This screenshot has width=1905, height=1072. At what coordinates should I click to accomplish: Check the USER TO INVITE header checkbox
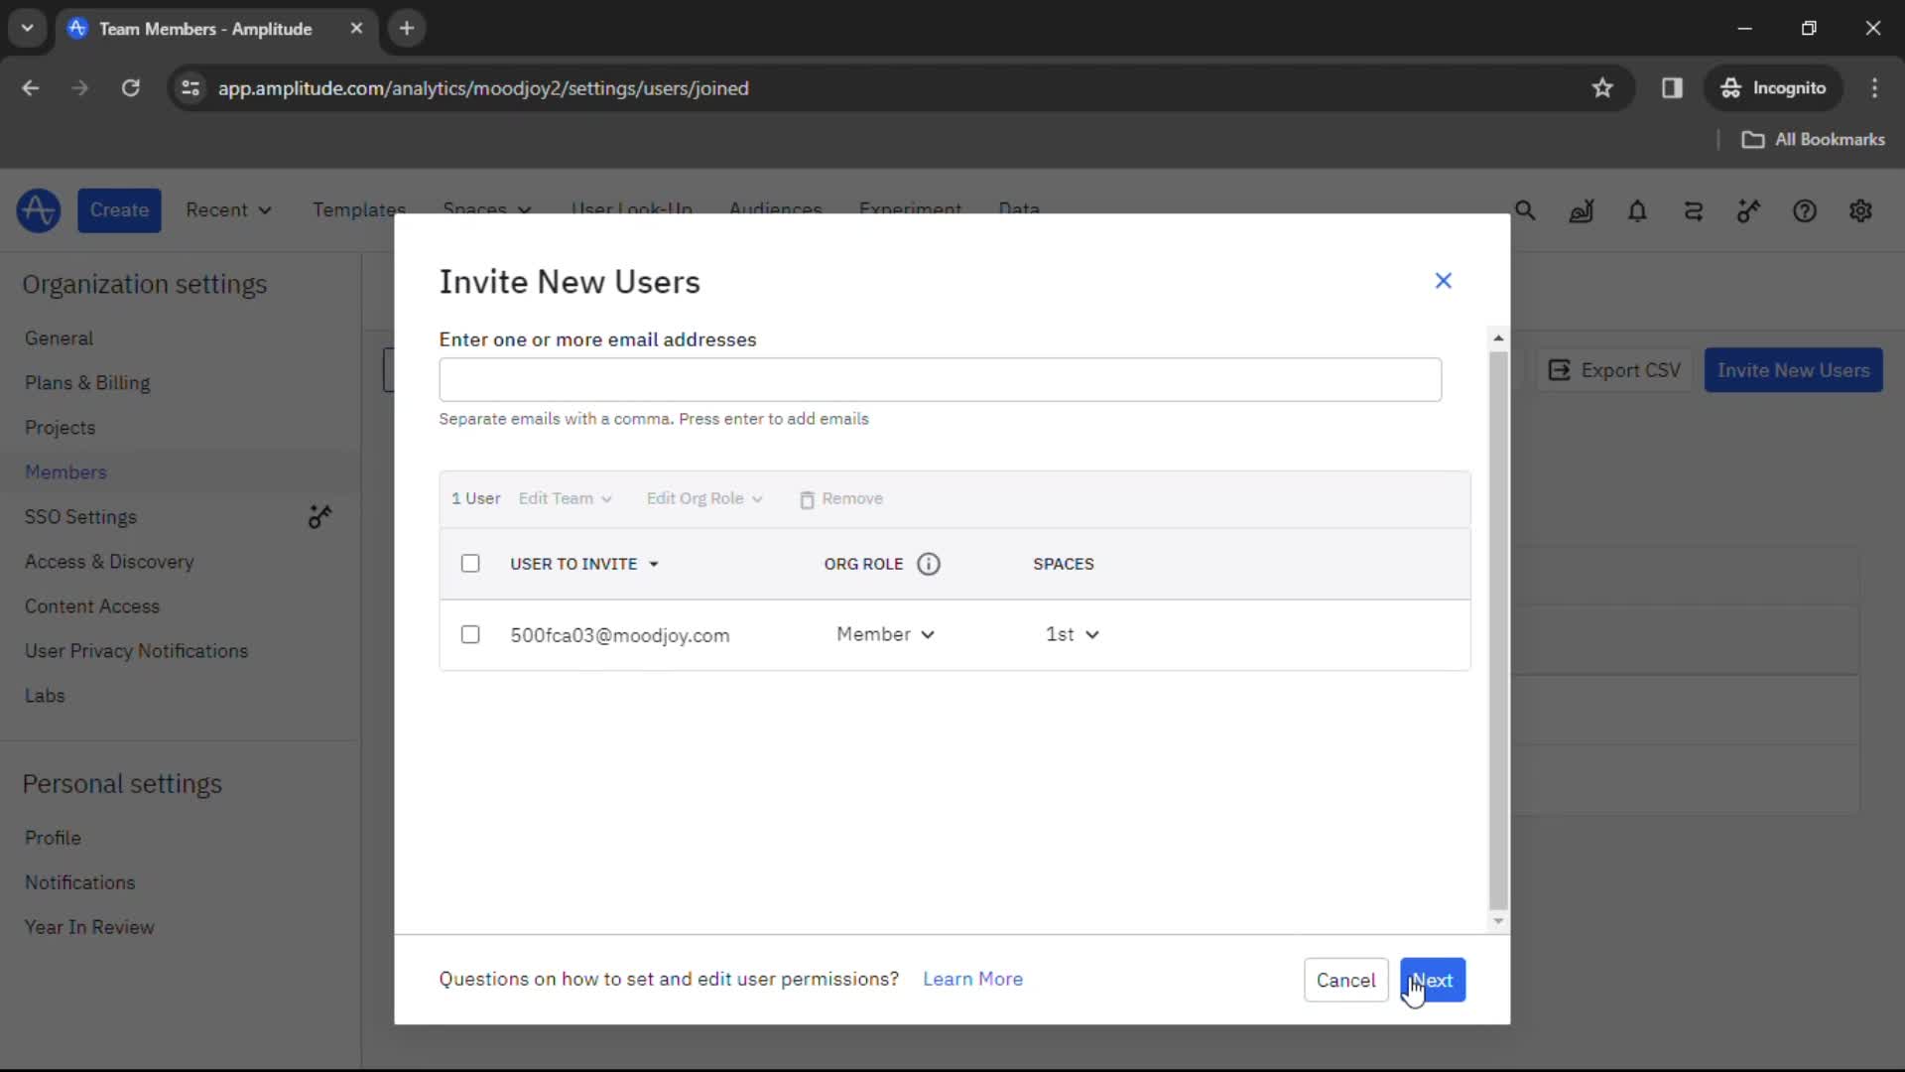[469, 563]
